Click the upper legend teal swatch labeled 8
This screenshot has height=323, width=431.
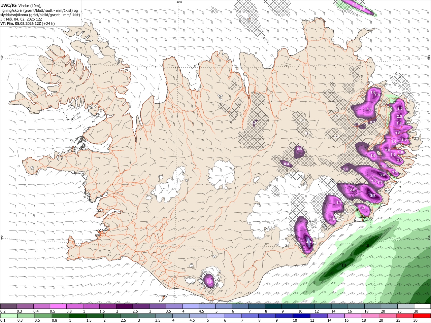point(273,307)
